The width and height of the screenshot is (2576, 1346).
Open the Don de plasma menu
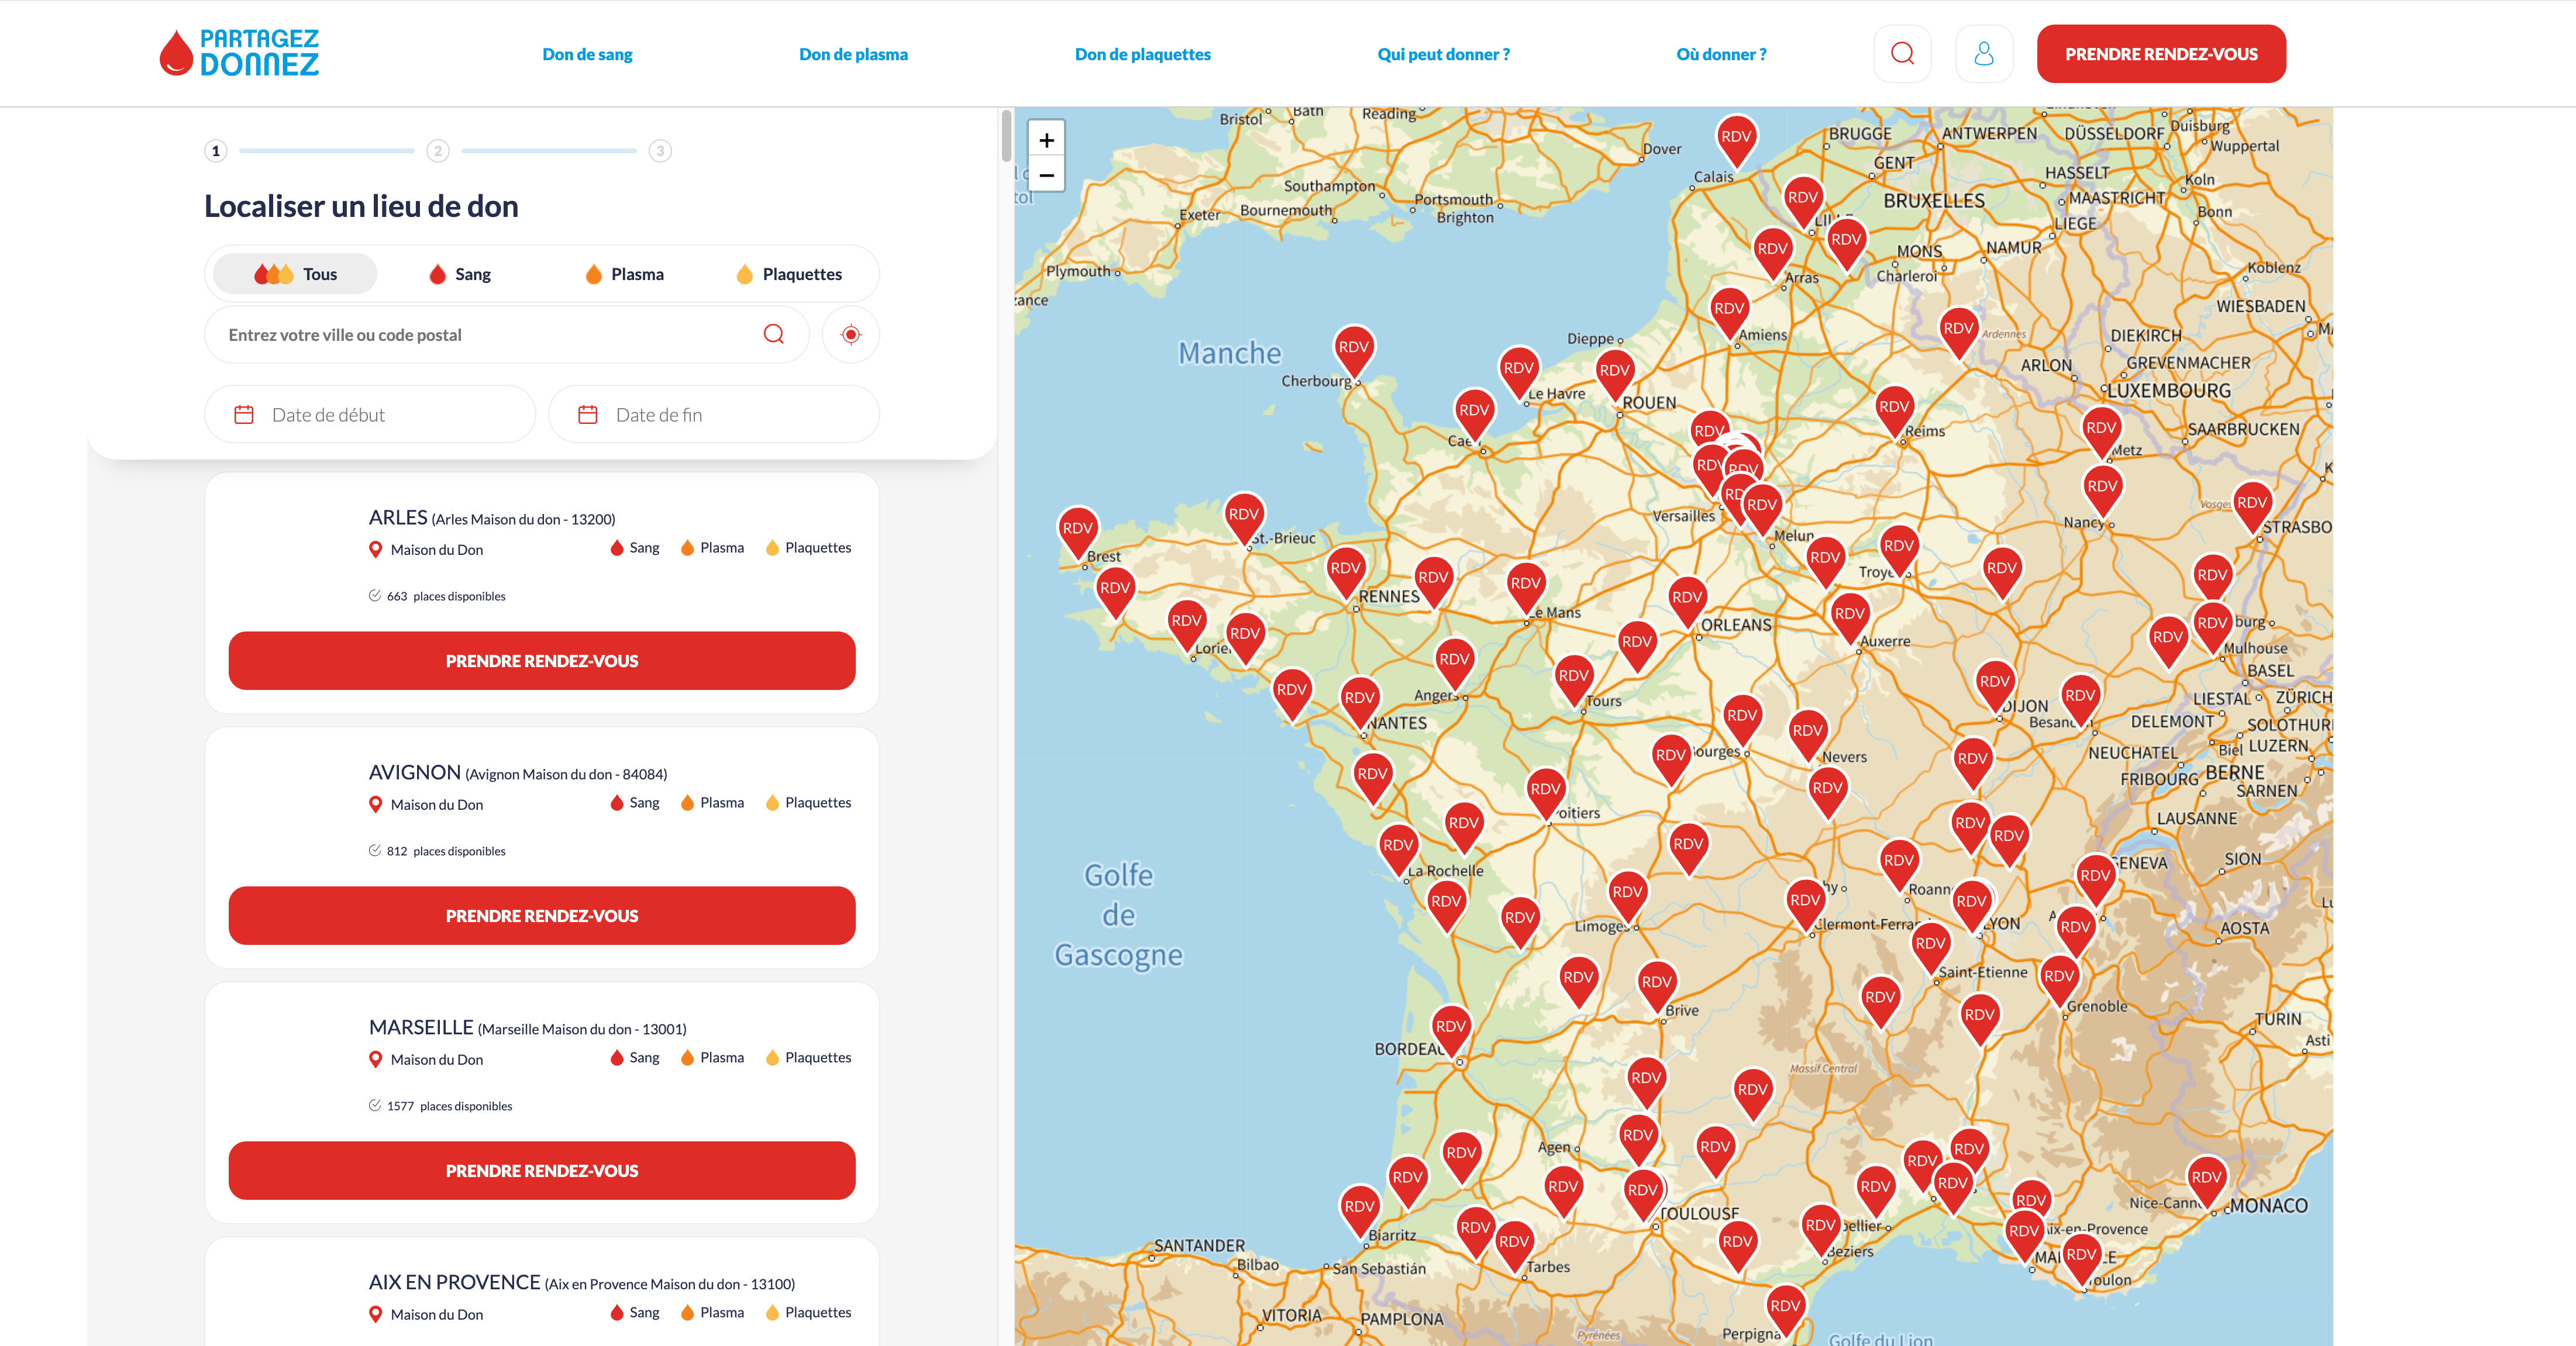(853, 54)
